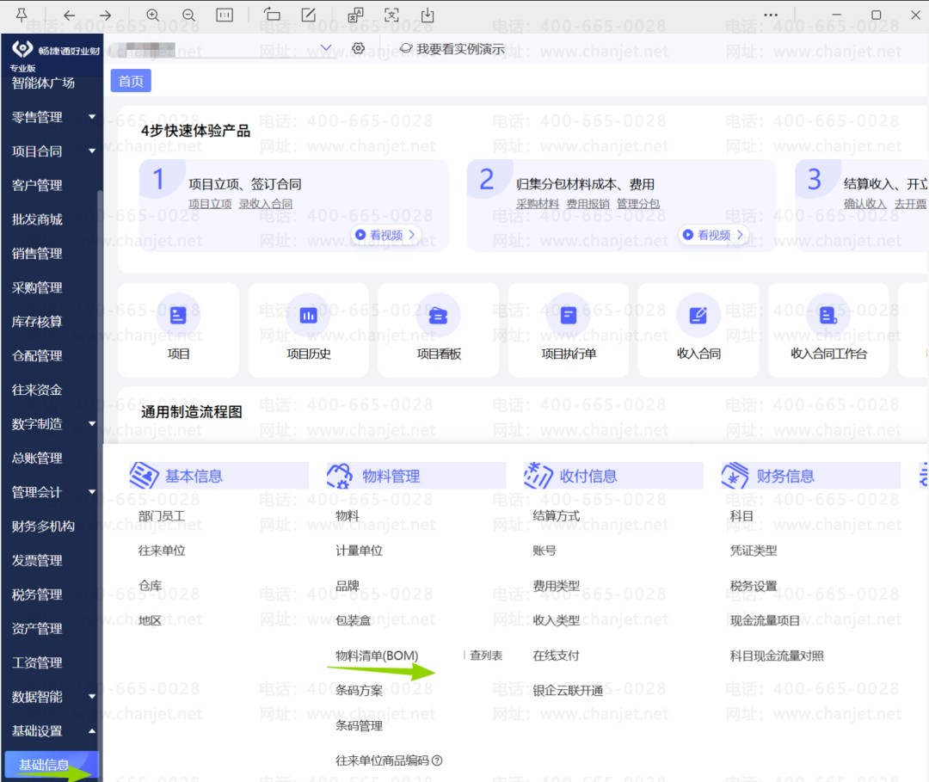This screenshot has width=929, height=782.
Task: Watch step 2 video via 看视频 button
Action: point(714,235)
